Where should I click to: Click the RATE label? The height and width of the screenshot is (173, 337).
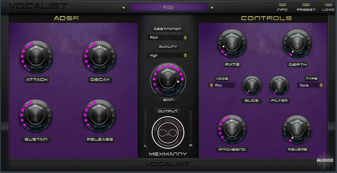click(232, 64)
